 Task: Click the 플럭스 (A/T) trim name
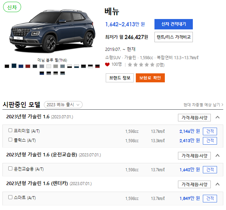coord(25,140)
